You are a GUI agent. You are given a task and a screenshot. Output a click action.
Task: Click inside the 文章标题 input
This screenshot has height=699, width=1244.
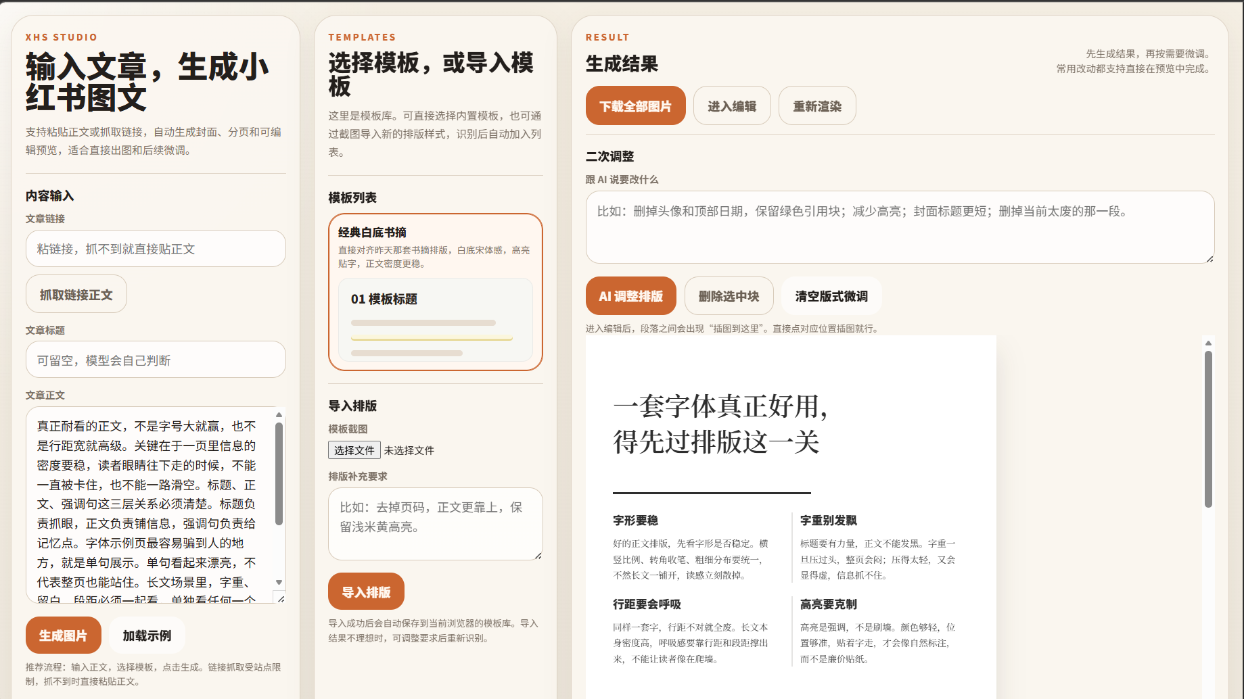pos(155,359)
